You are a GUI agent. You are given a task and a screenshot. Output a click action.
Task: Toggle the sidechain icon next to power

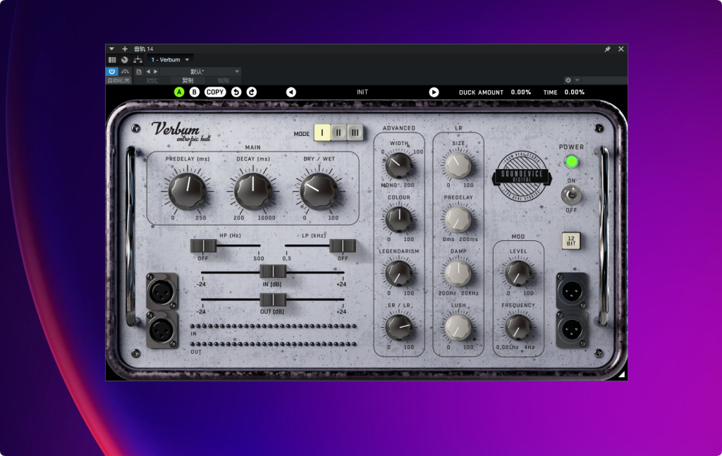click(125, 72)
